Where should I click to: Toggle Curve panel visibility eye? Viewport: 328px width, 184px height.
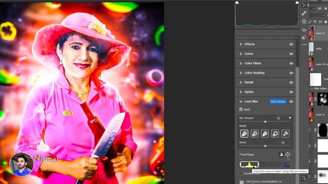pyautogui.click(x=291, y=54)
